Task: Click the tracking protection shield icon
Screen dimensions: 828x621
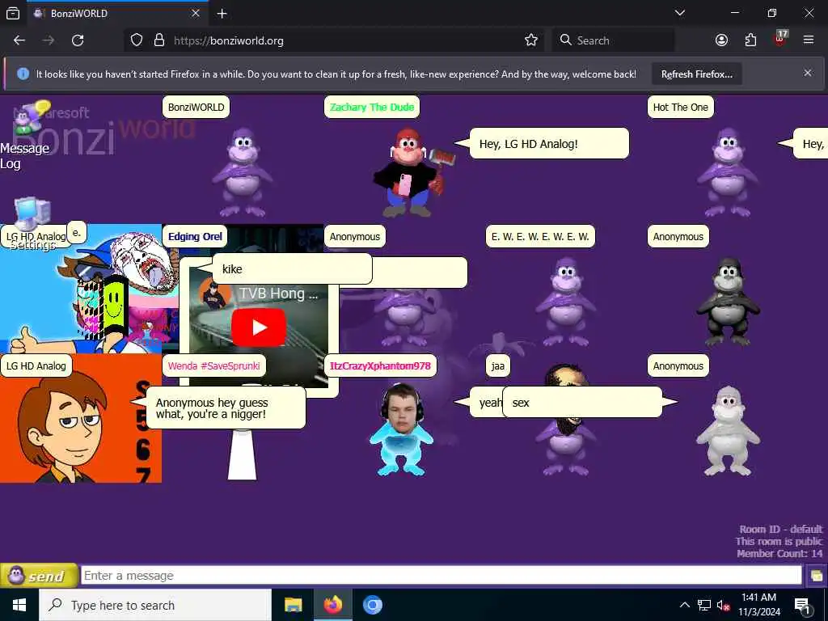Action: coord(137,40)
